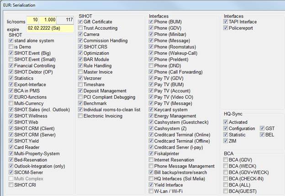Enable Internet Reservation option
285x196 pixels.
tap(151, 160)
